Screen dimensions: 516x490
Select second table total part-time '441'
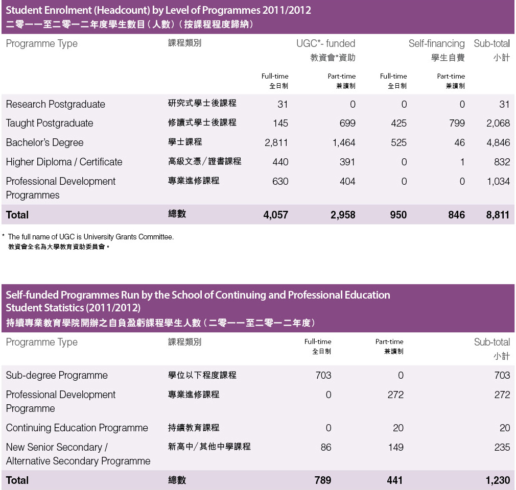pos(395,480)
